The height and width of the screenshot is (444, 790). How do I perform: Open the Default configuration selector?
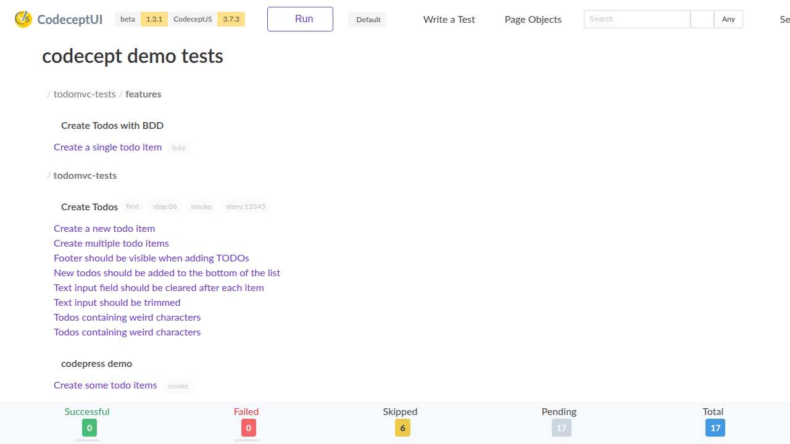[x=368, y=19]
